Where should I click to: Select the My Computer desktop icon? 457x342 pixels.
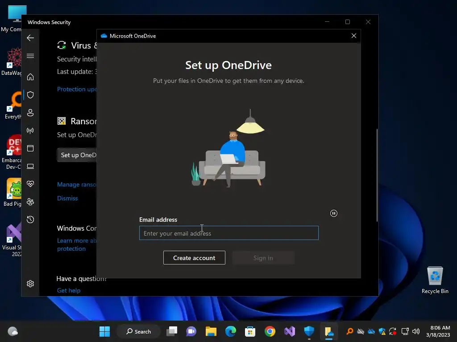coord(11,19)
